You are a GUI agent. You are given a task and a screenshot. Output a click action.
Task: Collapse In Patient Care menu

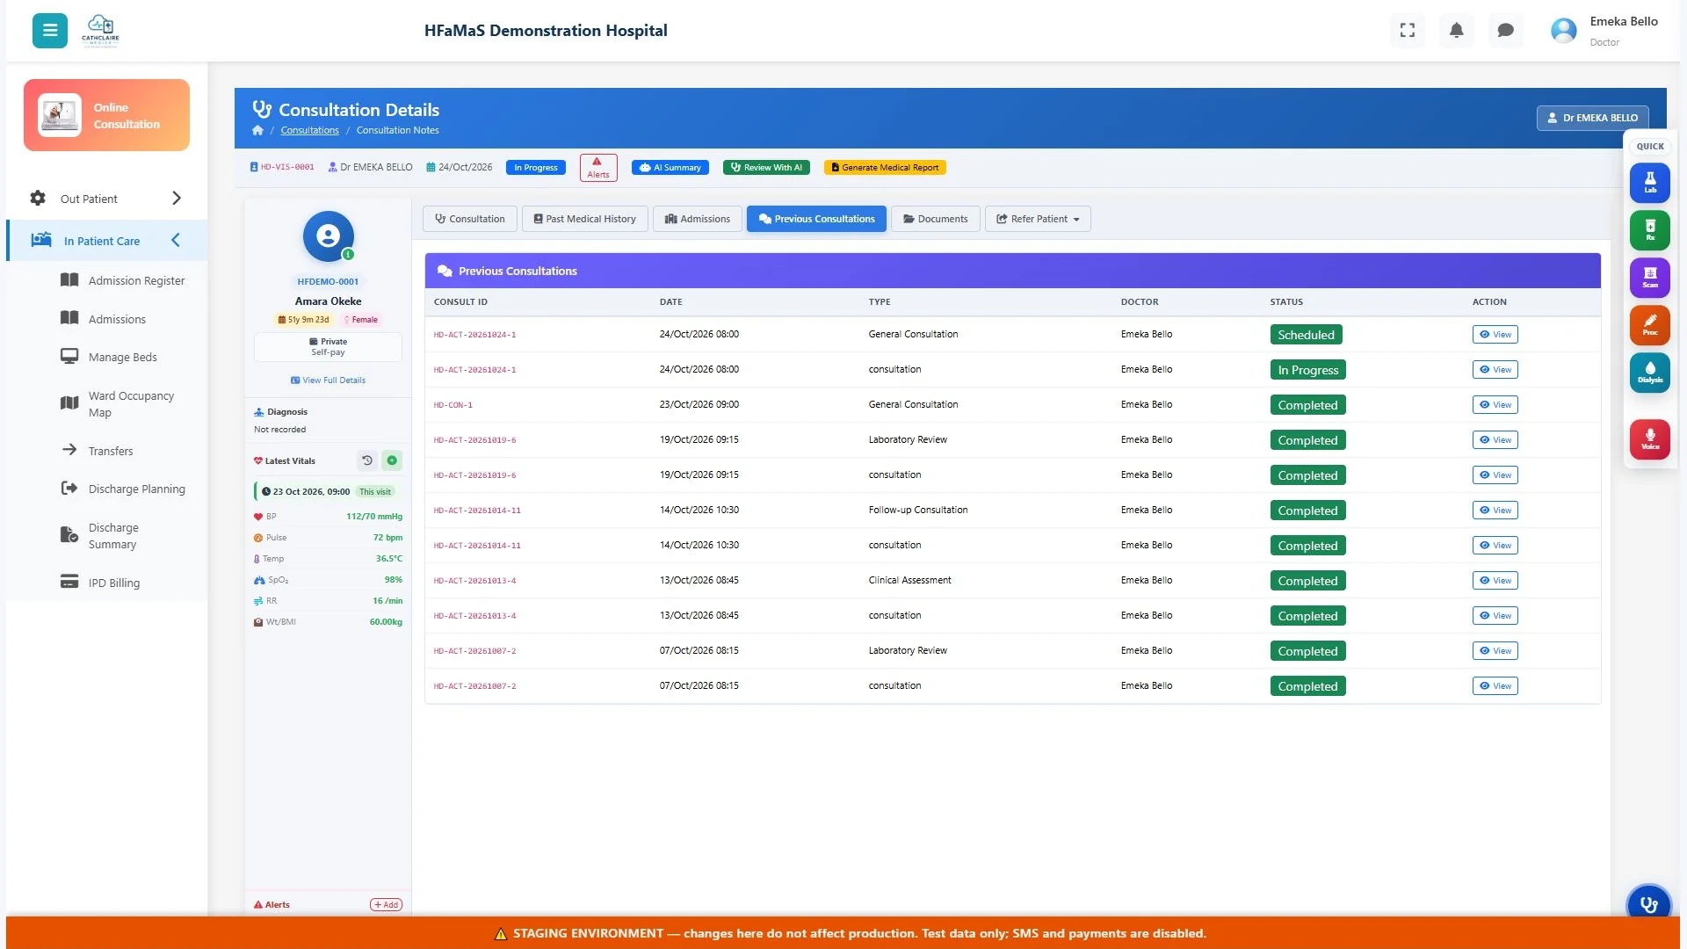point(106,241)
